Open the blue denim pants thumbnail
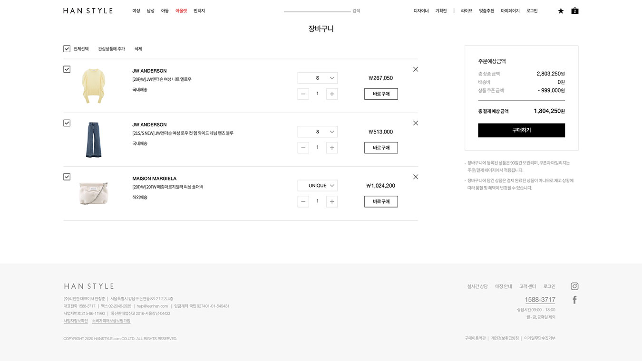The height and width of the screenshot is (361, 642). pos(93,140)
